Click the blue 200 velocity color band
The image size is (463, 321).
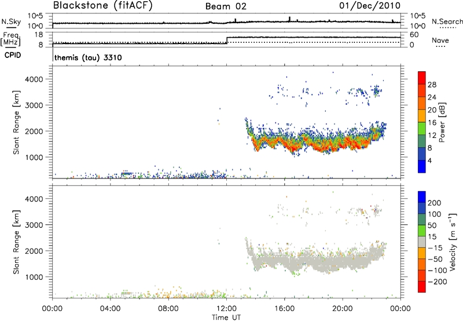[422, 197]
